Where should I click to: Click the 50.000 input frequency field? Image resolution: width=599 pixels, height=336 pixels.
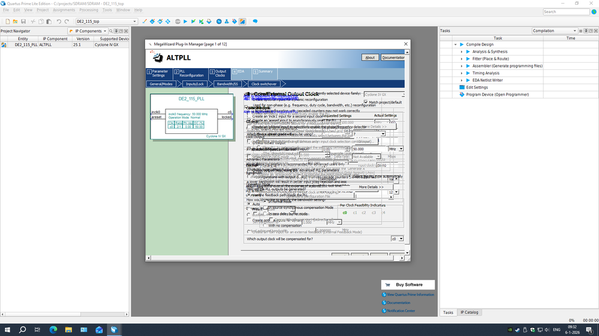click(369, 149)
